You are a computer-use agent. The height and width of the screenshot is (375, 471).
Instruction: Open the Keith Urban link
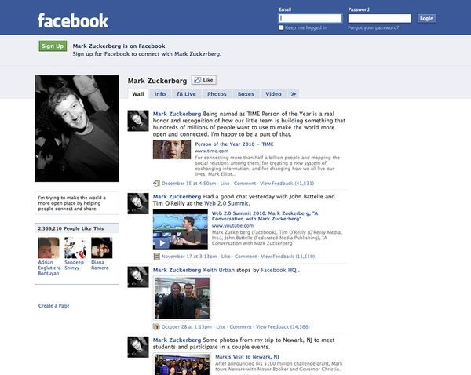pos(219,270)
